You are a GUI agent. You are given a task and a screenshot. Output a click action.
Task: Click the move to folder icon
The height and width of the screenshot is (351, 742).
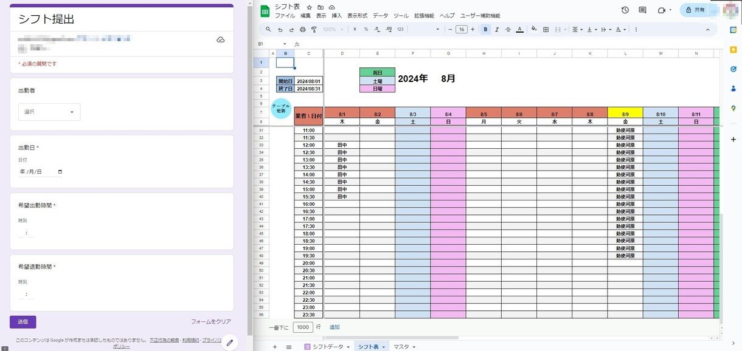point(321,7)
